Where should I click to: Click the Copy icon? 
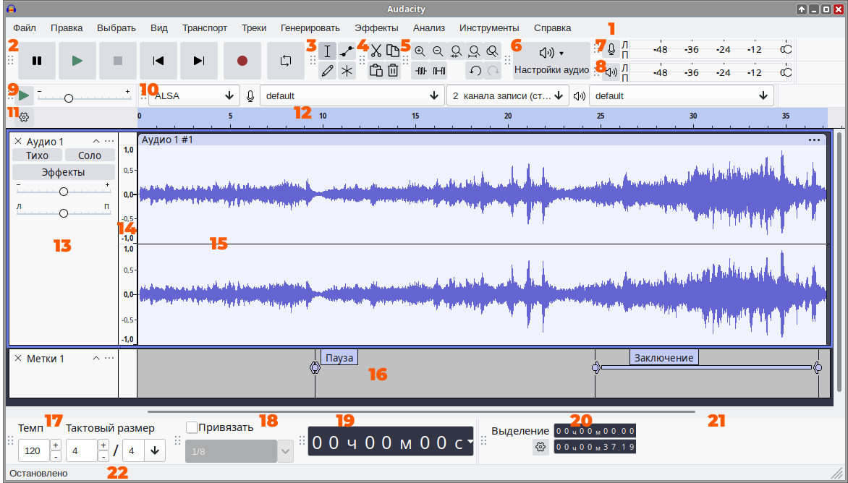[393, 51]
